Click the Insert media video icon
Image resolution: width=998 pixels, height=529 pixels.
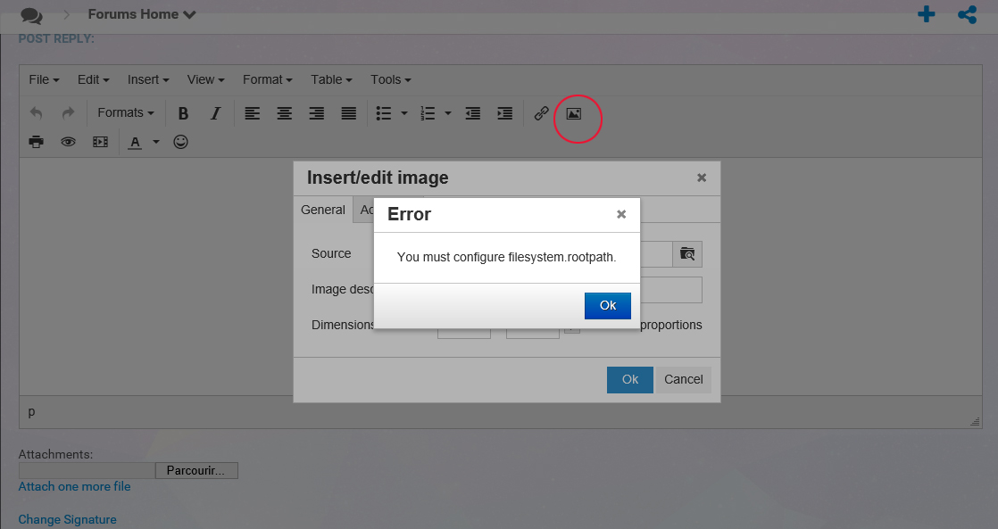coord(100,142)
